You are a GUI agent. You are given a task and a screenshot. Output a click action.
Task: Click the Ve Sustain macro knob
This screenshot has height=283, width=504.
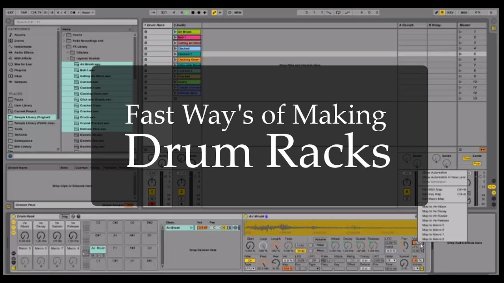click(x=57, y=236)
